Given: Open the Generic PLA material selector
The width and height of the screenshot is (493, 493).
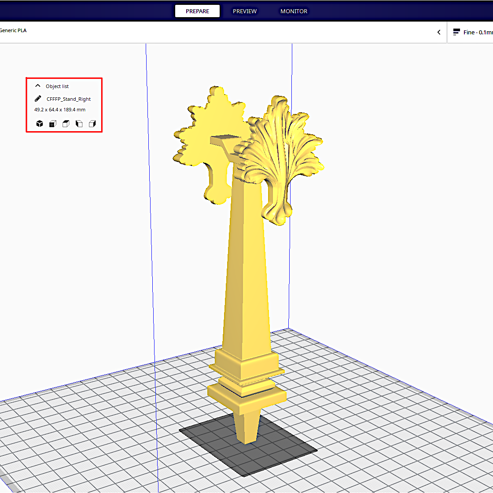Looking at the screenshot, I should coord(13,30).
